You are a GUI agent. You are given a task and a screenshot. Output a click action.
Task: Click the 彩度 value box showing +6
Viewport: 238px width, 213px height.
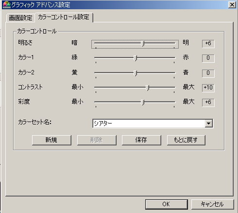pyautogui.click(x=208, y=103)
